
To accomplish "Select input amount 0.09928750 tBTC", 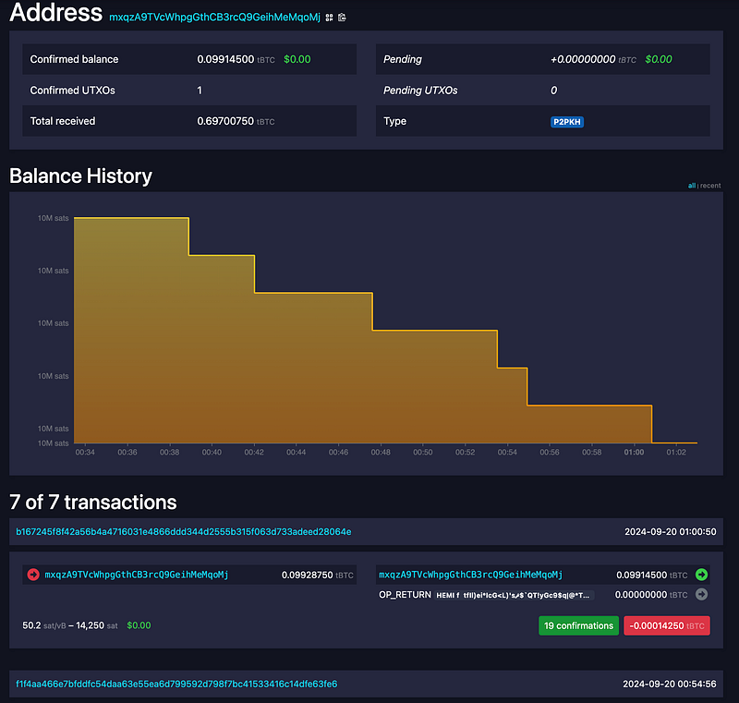I will click(317, 575).
